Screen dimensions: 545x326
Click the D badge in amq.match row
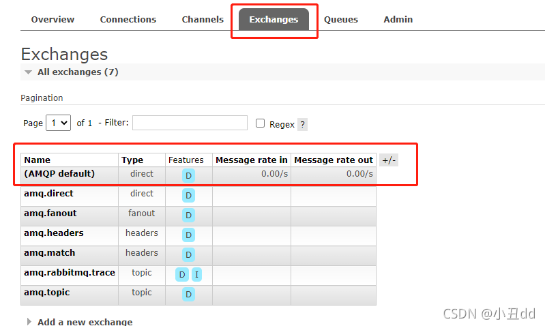(x=188, y=255)
